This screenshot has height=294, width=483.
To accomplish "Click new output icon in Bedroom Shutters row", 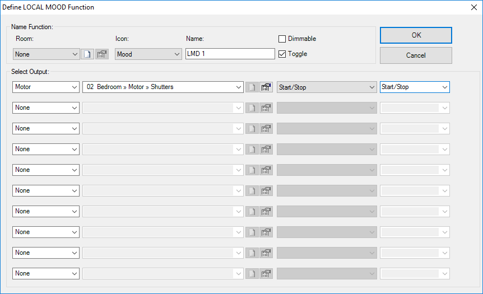I will [x=252, y=87].
